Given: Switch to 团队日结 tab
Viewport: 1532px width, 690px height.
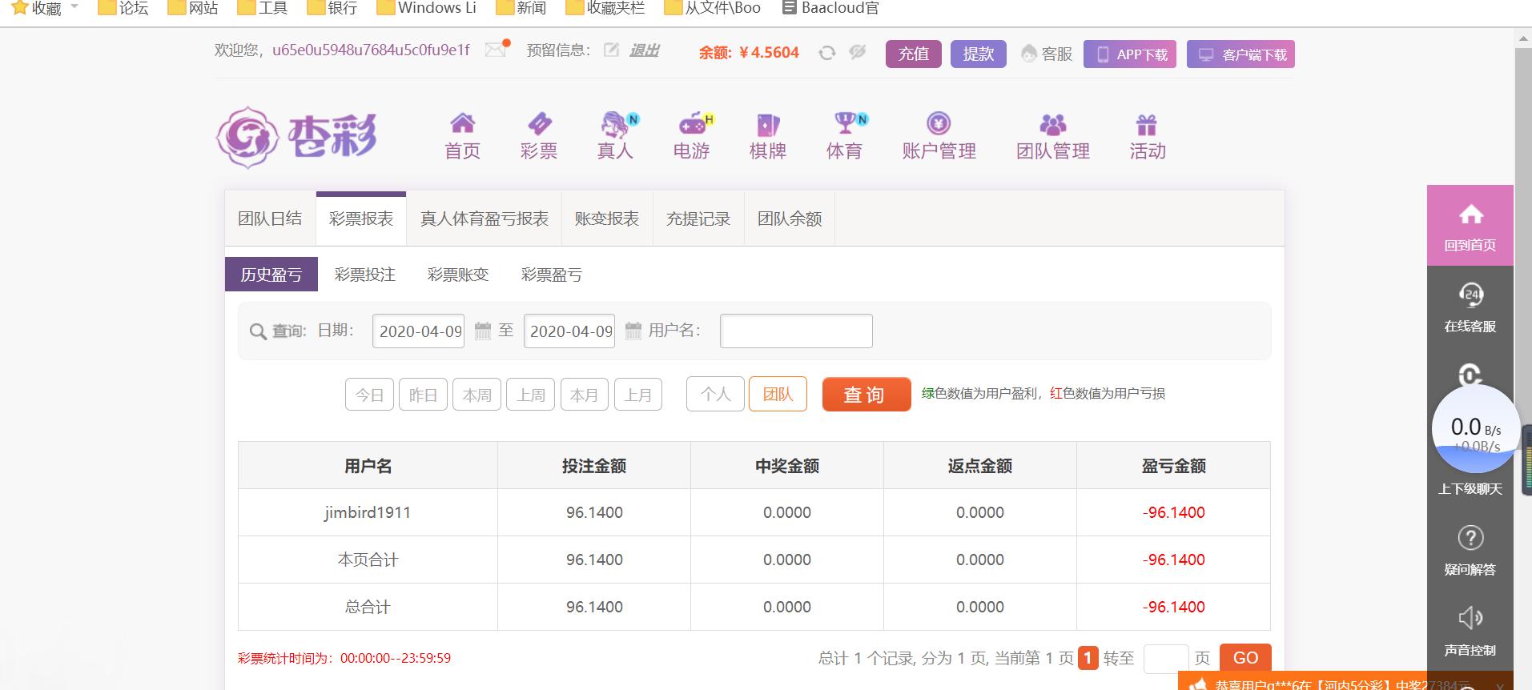Looking at the screenshot, I should [x=271, y=219].
